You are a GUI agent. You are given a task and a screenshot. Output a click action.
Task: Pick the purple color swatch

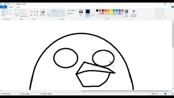(122, 10)
